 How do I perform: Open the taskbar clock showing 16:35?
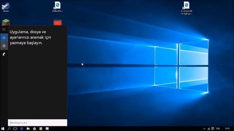pos(227,128)
